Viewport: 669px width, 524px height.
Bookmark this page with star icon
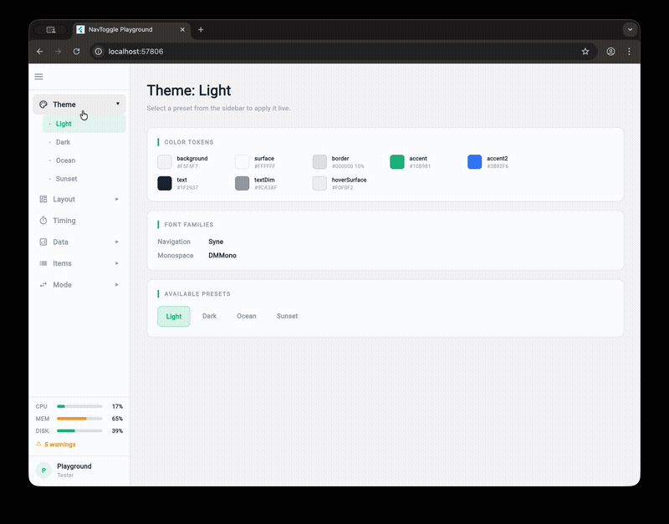(585, 52)
